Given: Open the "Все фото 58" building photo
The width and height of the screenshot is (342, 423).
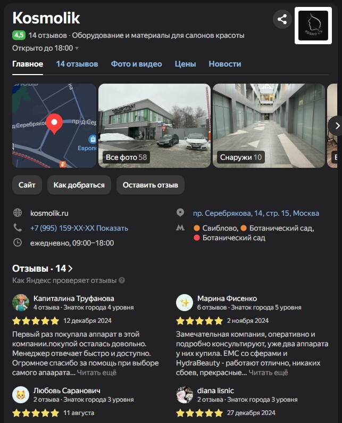Looking at the screenshot, I should (154, 126).
